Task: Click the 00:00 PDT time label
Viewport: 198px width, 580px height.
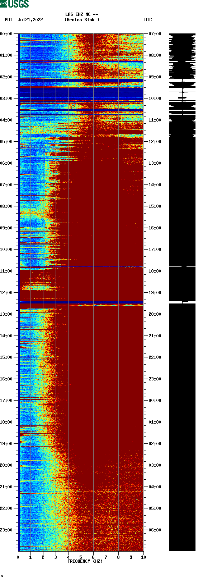Action: point(6,34)
